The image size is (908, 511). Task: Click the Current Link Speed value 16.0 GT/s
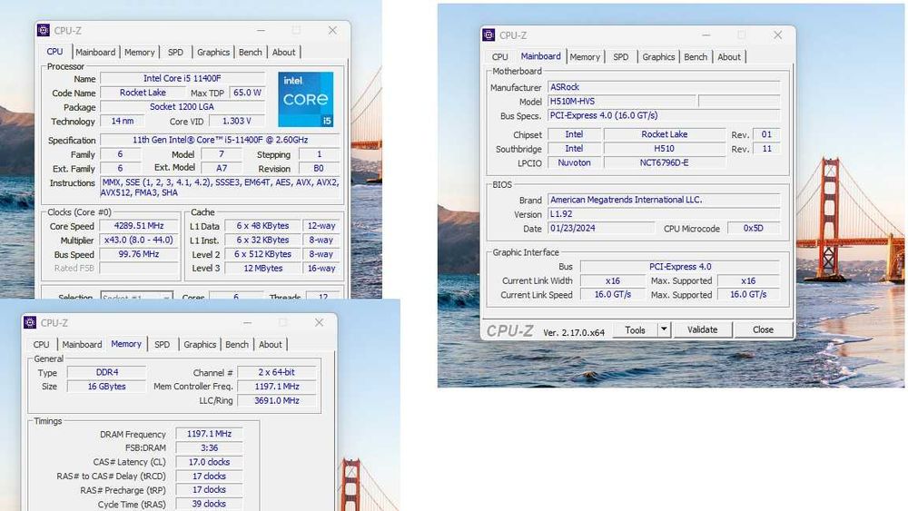pyautogui.click(x=613, y=295)
